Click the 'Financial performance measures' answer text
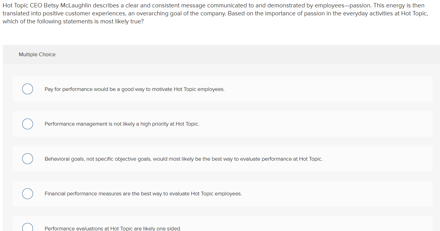The image size is (440, 231). coord(143,194)
